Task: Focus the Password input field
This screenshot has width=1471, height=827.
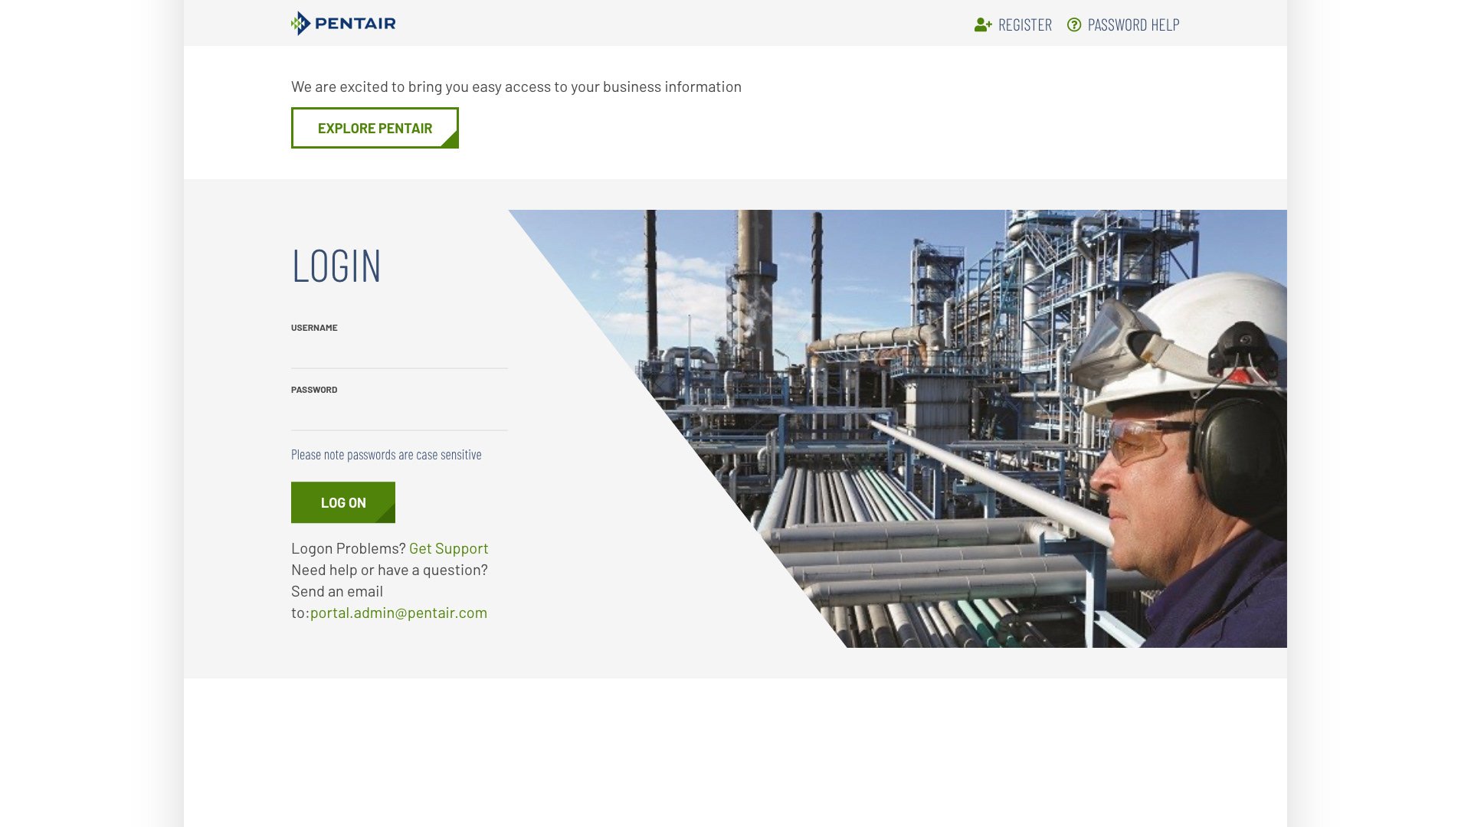Action: (399, 416)
